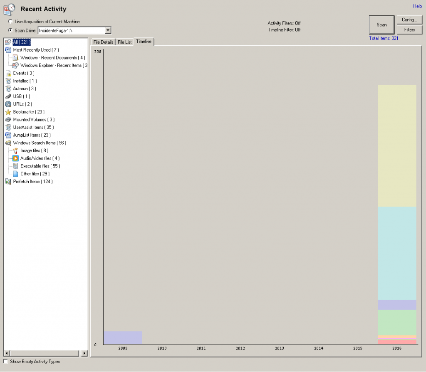Enable Live Acquisition of Current Machine

pos(10,22)
